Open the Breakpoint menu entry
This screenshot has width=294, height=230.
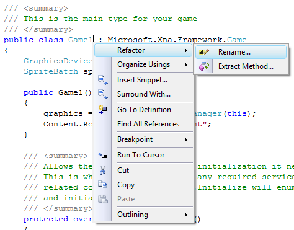[x=143, y=139]
